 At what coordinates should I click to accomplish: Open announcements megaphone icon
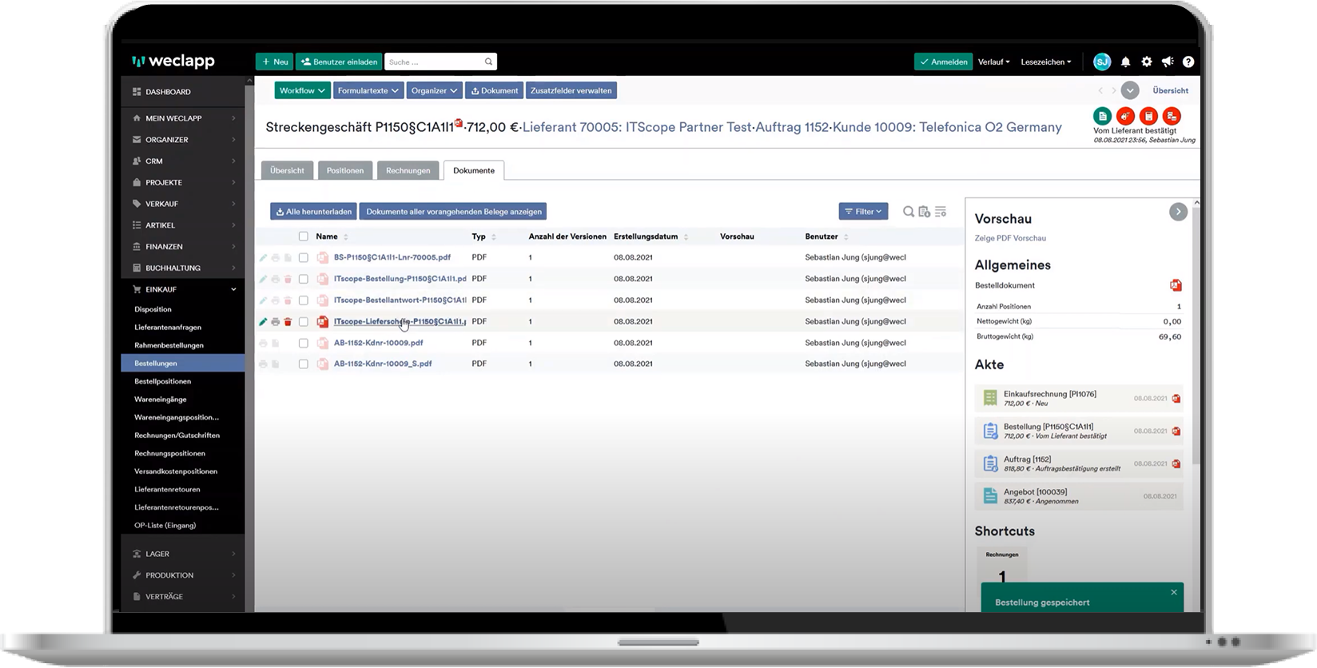coord(1168,62)
